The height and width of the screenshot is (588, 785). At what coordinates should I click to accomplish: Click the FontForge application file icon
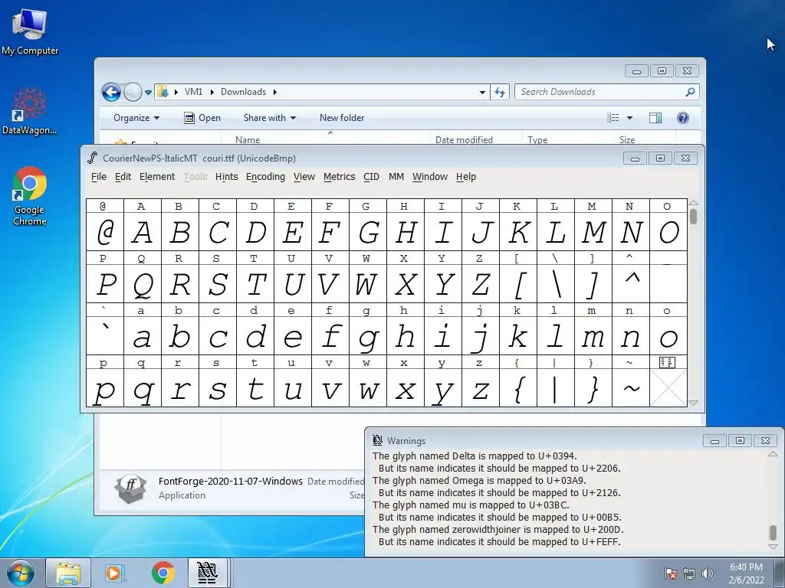(130, 488)
